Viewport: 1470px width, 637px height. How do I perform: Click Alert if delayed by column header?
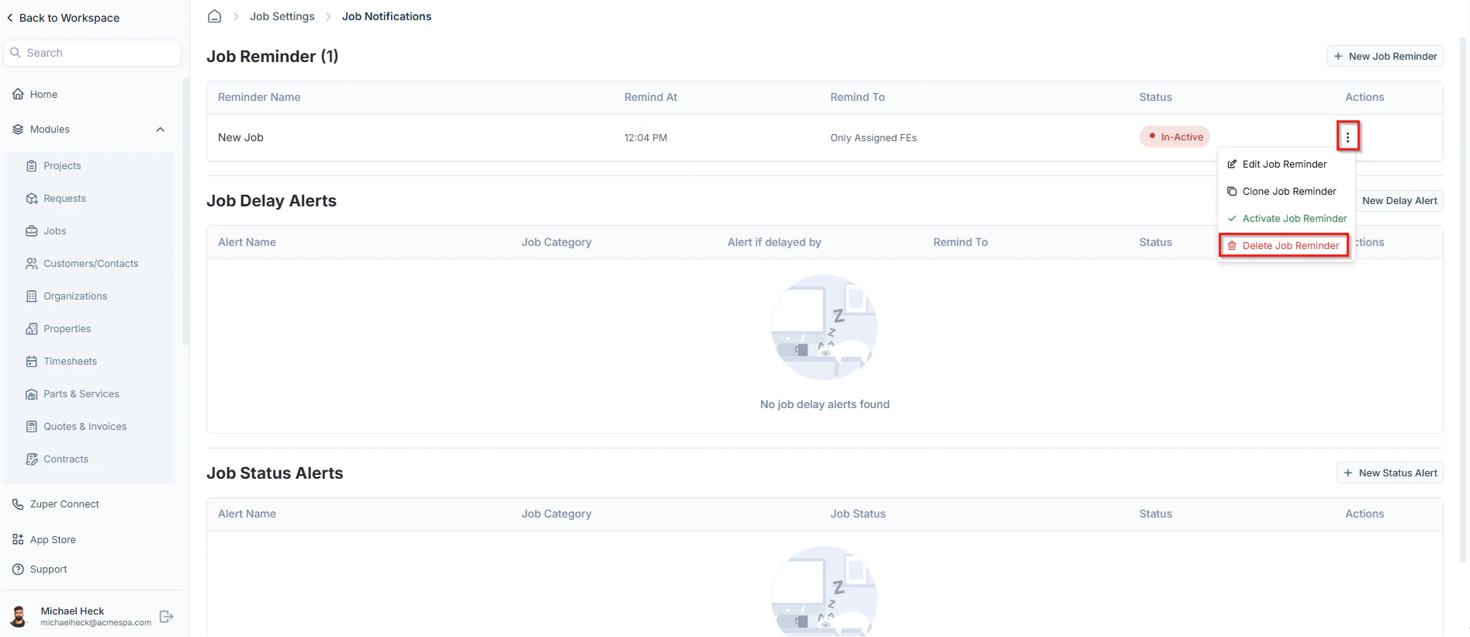(774, 242)
